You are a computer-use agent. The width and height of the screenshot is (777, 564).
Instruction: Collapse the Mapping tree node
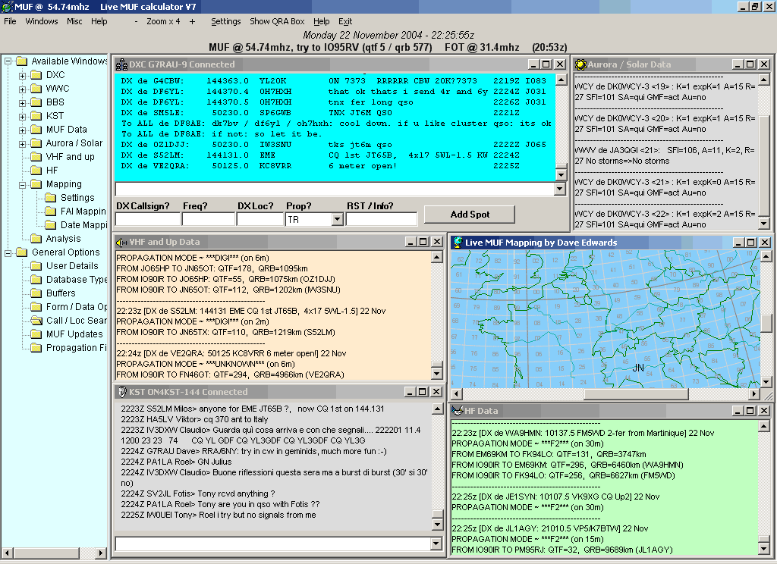pos(23,184)
